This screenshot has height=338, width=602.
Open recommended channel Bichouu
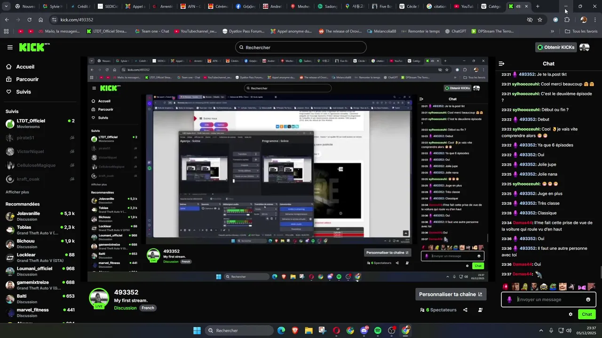point(40,244)
